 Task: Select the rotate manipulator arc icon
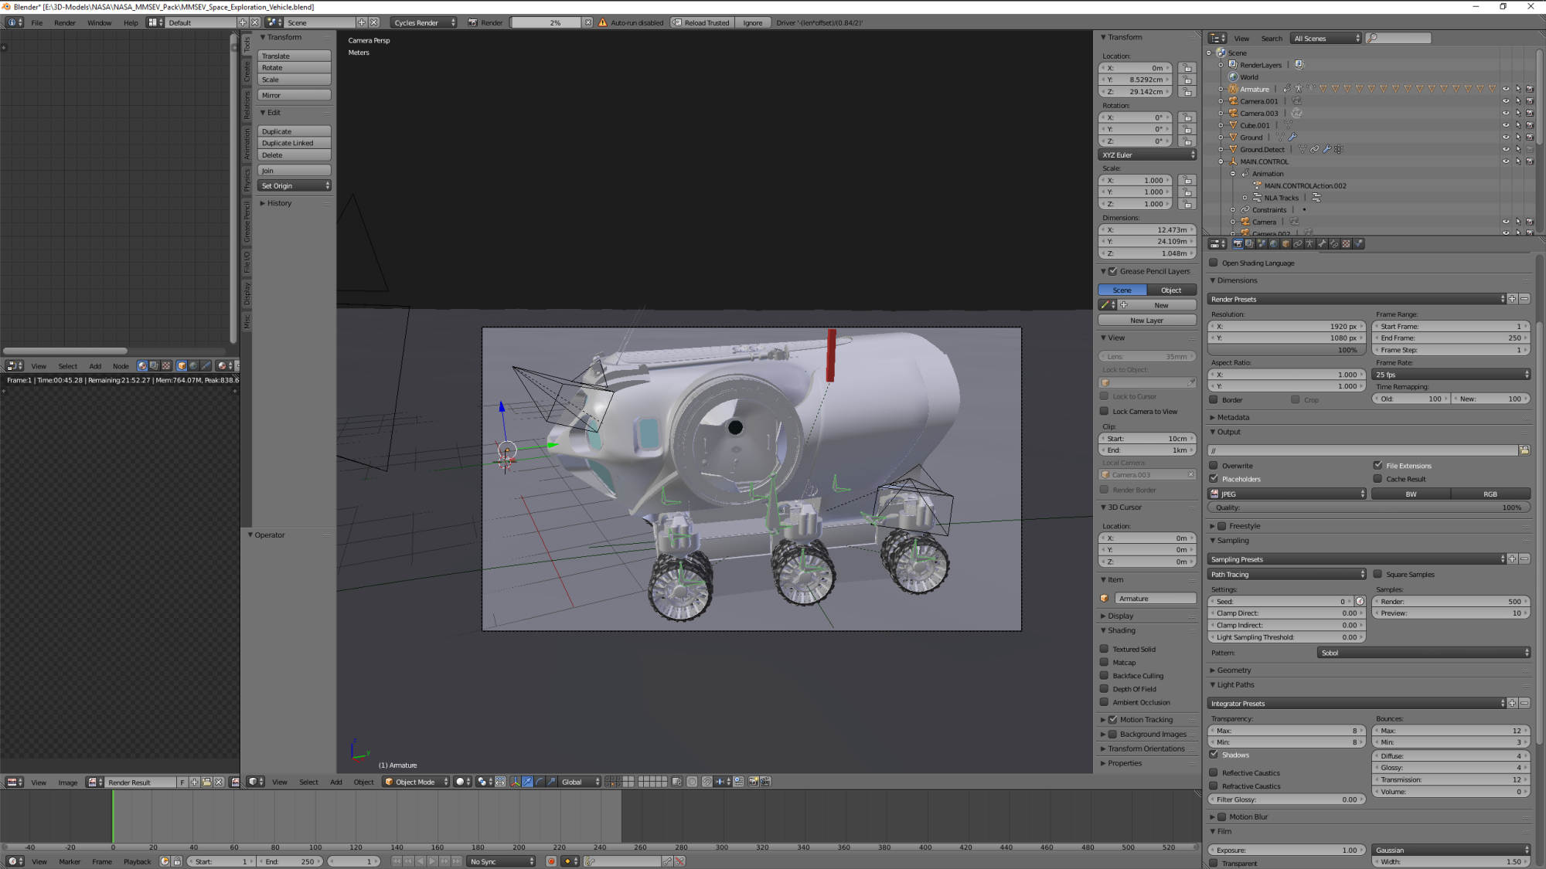tap(539, 782)
